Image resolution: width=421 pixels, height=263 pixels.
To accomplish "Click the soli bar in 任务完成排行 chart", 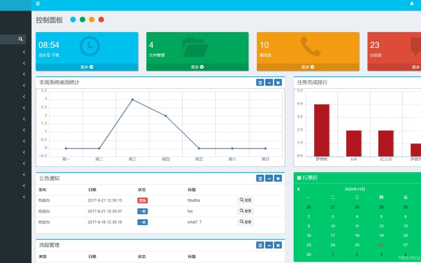I will click(x=354, y=144).
